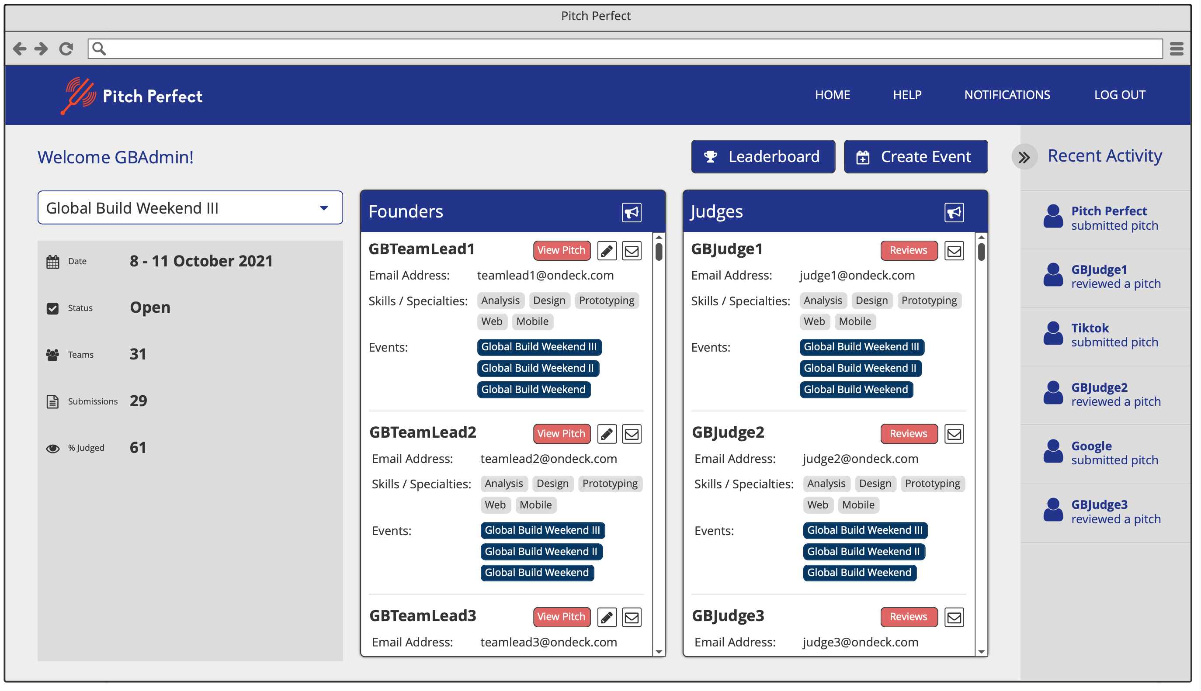
Task: Collapse the Recent Activity panel chevron
Action: tap(1024, 157)
